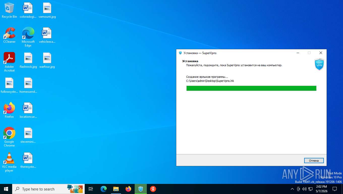Open the volume control in tray
343x194 pixels.
(x=304, y=189)
